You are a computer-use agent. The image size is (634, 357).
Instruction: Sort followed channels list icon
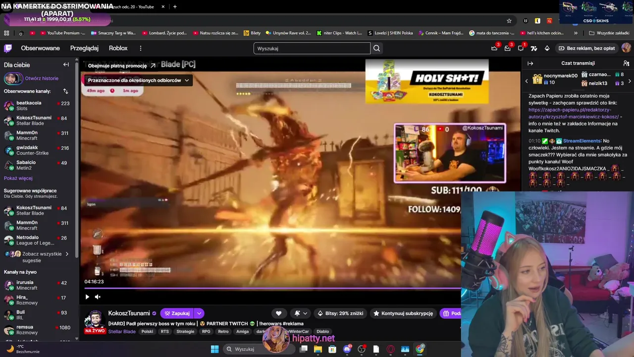pyautogui.click(x=65, y=91)
